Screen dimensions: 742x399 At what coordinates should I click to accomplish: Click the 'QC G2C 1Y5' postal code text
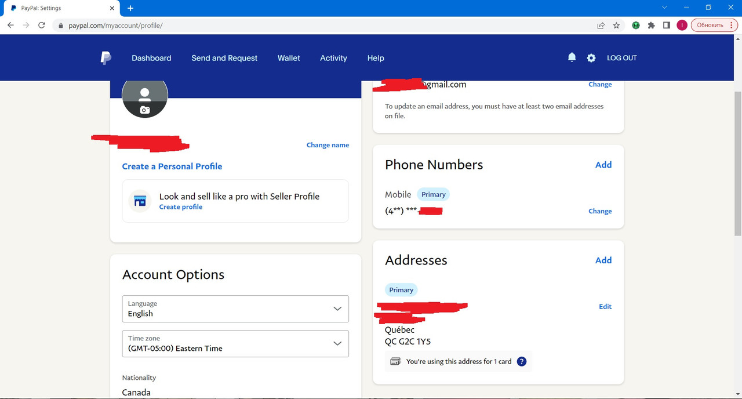[408, 342]
